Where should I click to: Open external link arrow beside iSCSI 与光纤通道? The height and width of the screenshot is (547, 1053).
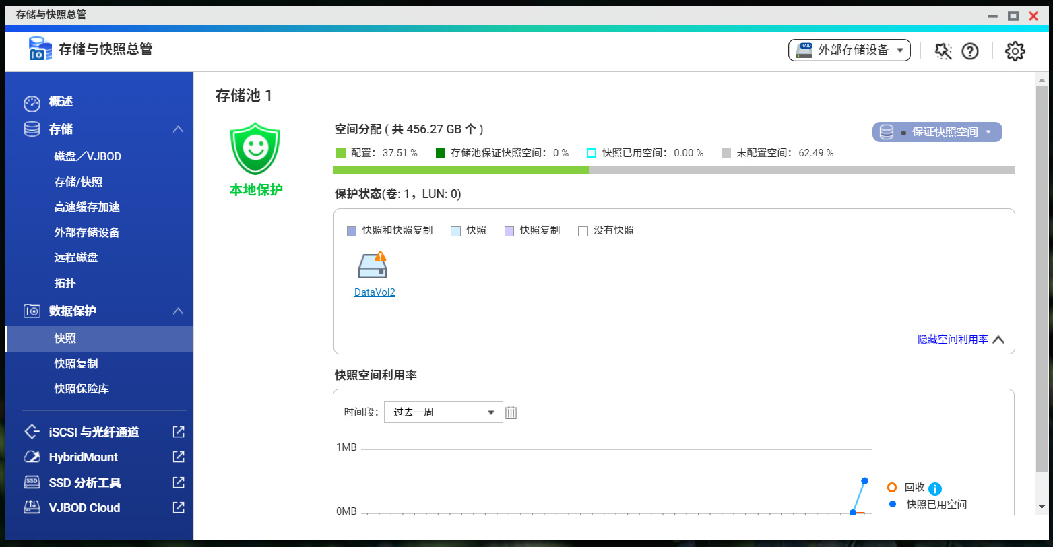click(x=179, y=432)
